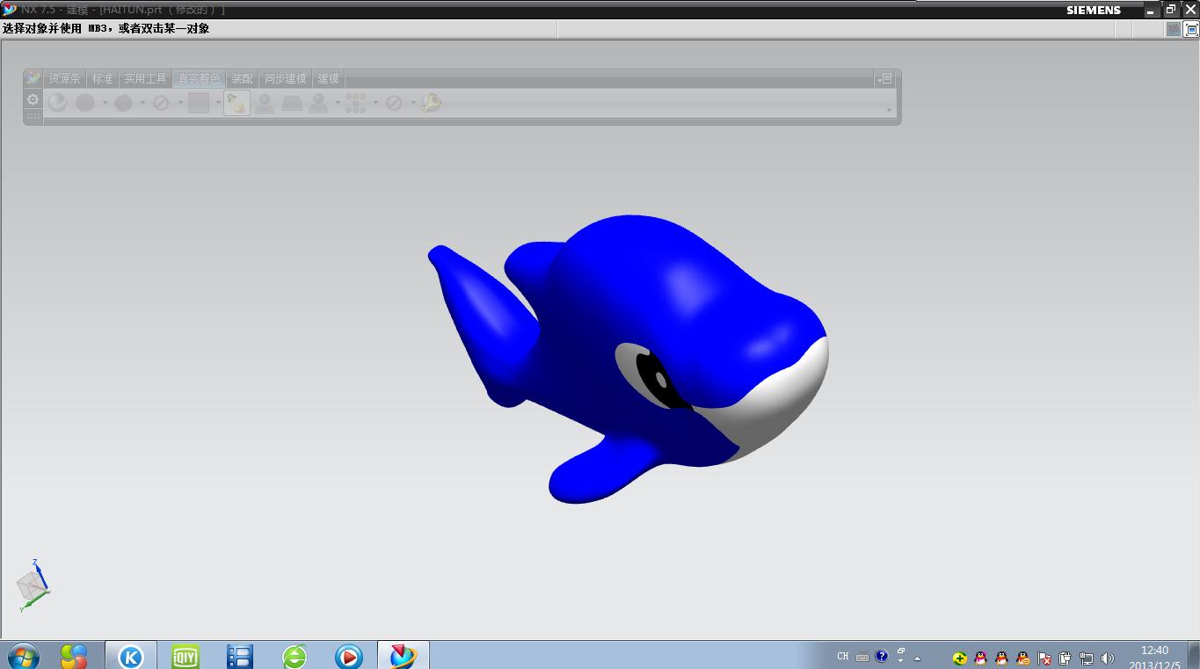Click the blue question mark help icon
Viewport: 1200px width, 669px height.
pos(882,656)
